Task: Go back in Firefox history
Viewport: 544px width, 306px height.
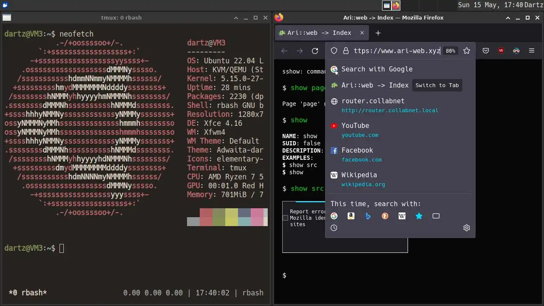Action: click(284, 51)
